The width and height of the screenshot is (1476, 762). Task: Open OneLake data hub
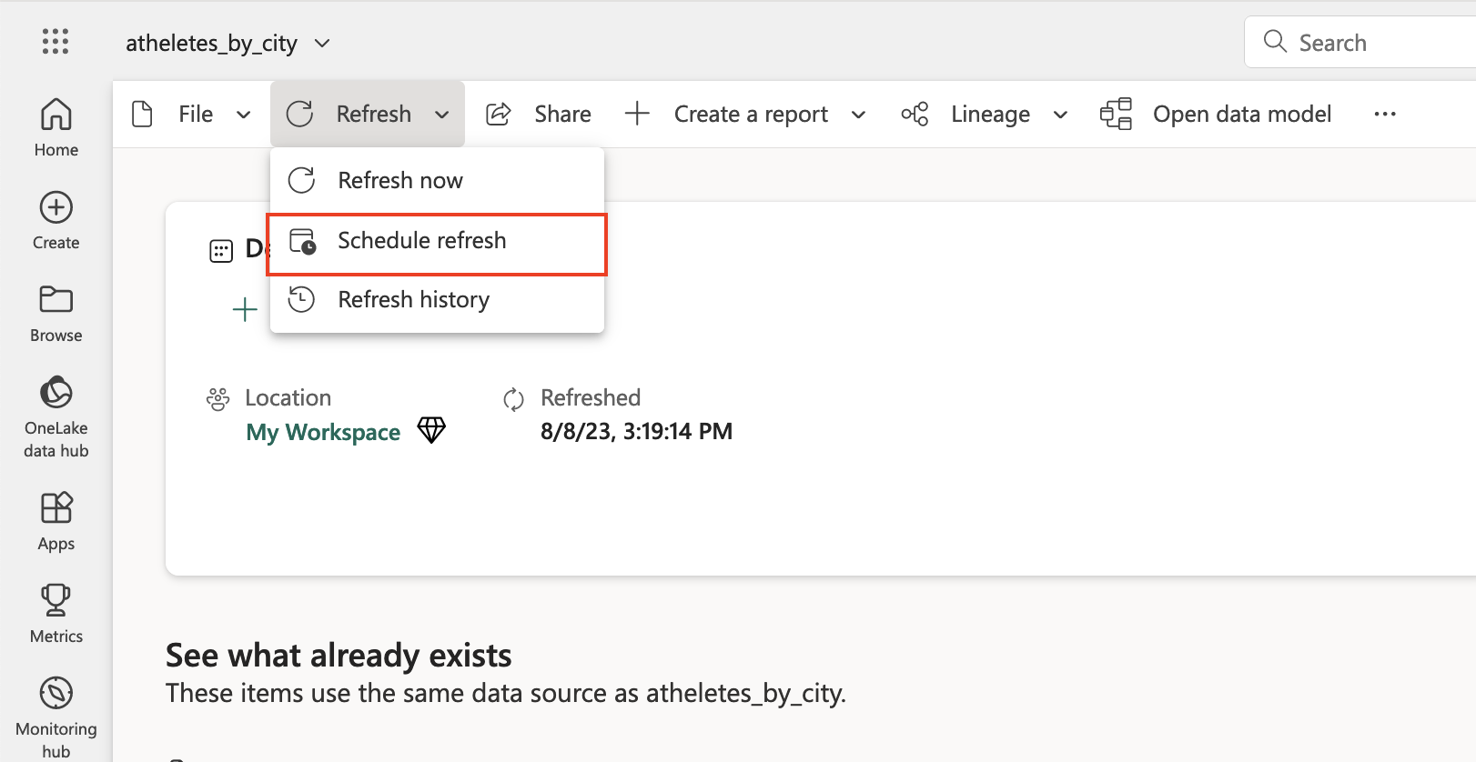click(x=56, y=416)
